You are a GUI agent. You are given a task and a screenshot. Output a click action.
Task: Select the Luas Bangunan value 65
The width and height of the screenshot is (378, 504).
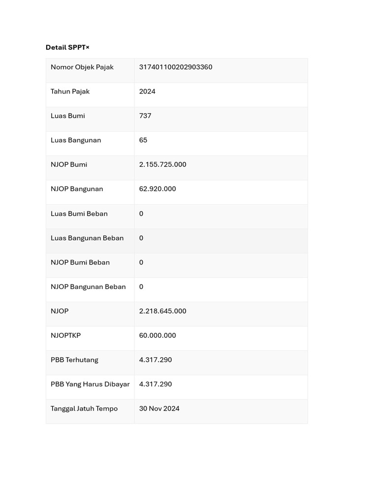point(143,140)
